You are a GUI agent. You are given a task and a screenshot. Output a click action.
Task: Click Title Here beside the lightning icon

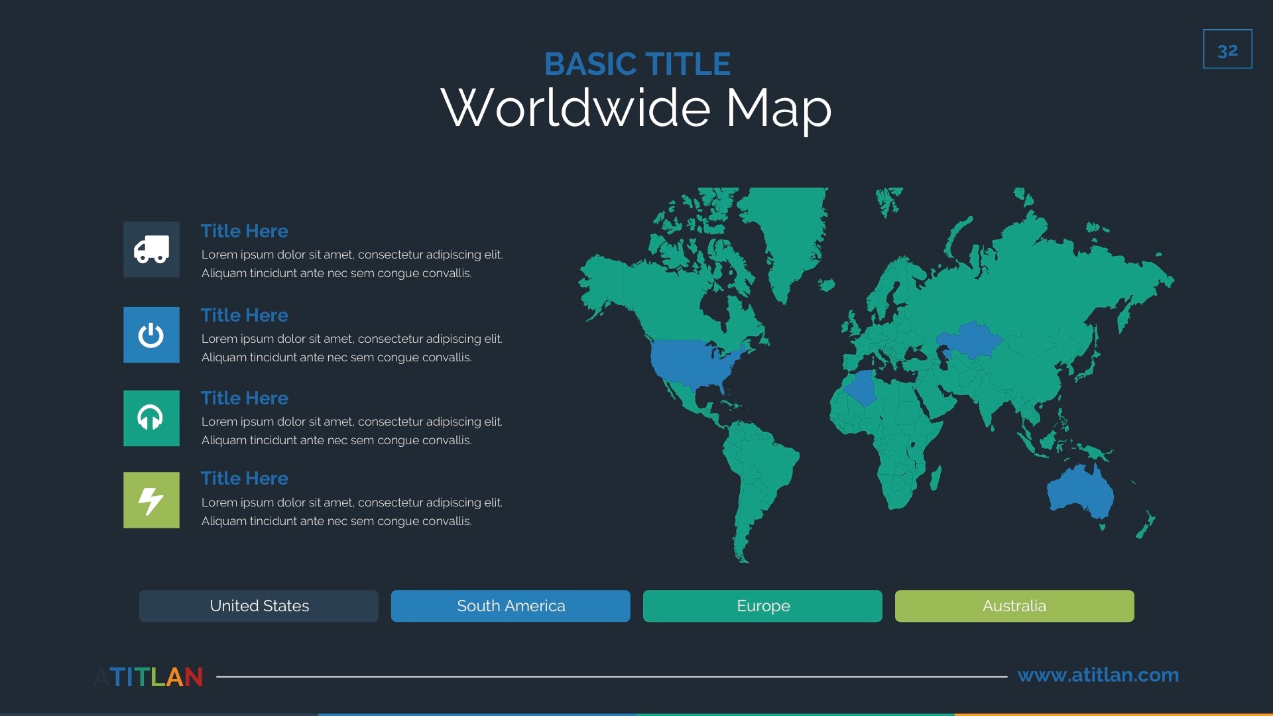click(245, 478)
